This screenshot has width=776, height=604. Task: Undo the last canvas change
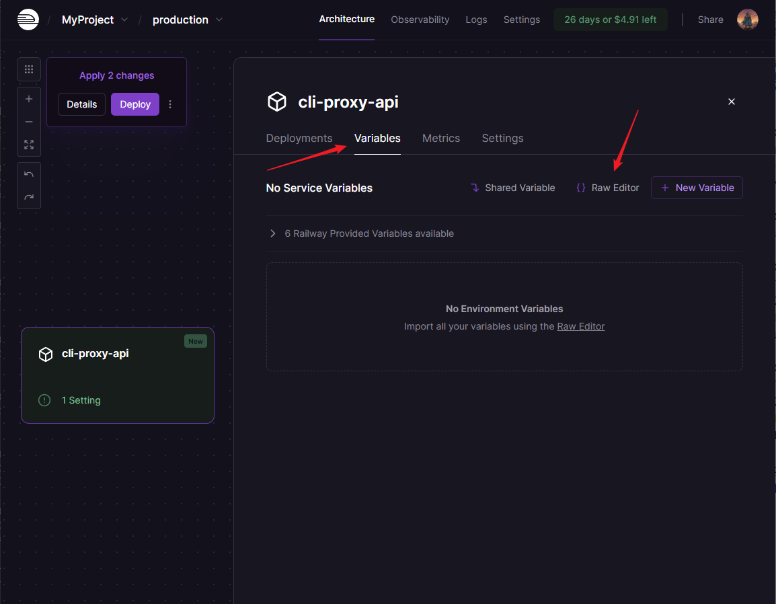click(29, 174)
